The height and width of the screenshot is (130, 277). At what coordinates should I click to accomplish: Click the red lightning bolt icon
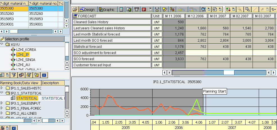click(x=144, y=10)
